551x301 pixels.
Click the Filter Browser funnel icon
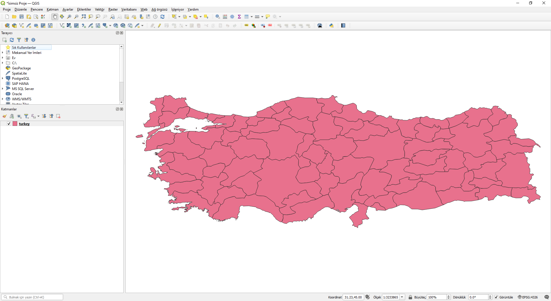tap(19, 40)
